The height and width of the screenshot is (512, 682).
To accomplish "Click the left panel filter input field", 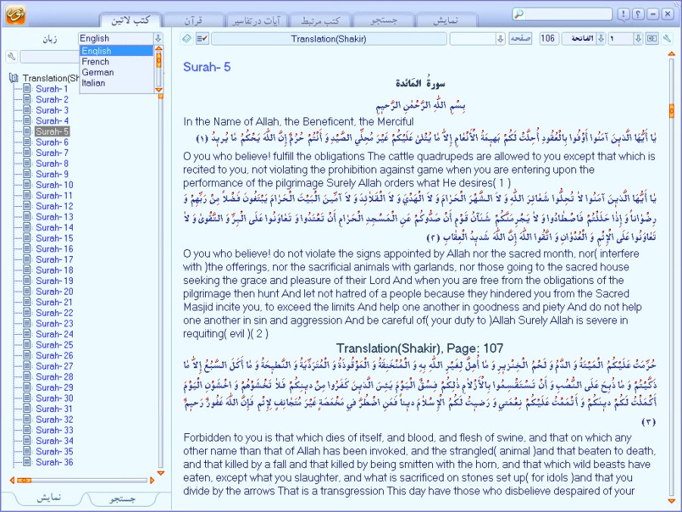I will coord(50,57).
